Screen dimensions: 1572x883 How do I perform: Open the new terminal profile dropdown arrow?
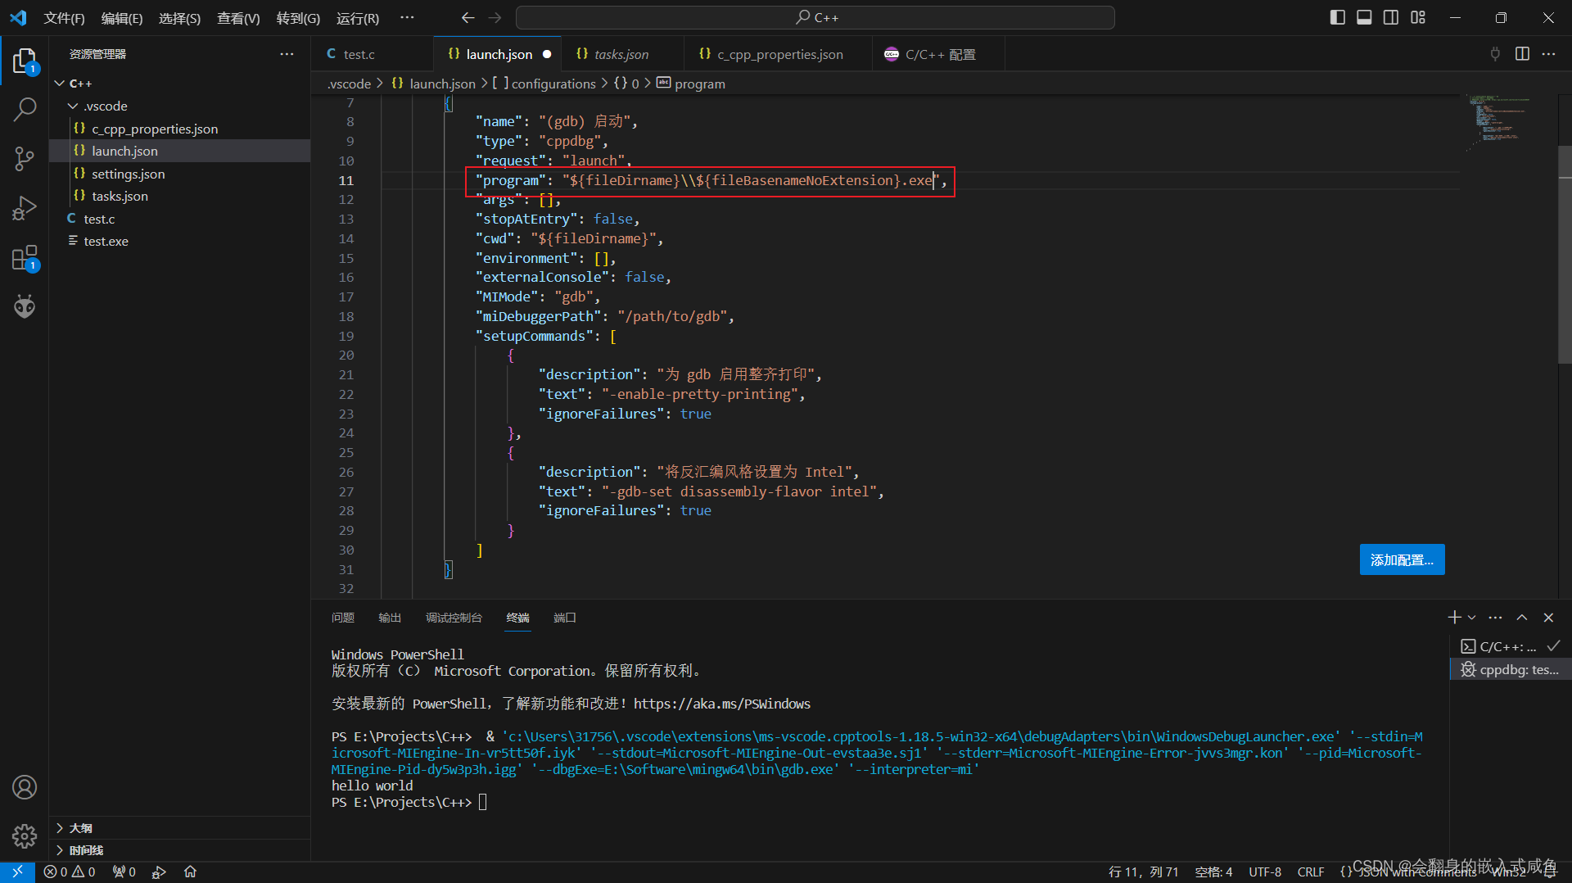pyautogui.click(x=1472, y=617)
